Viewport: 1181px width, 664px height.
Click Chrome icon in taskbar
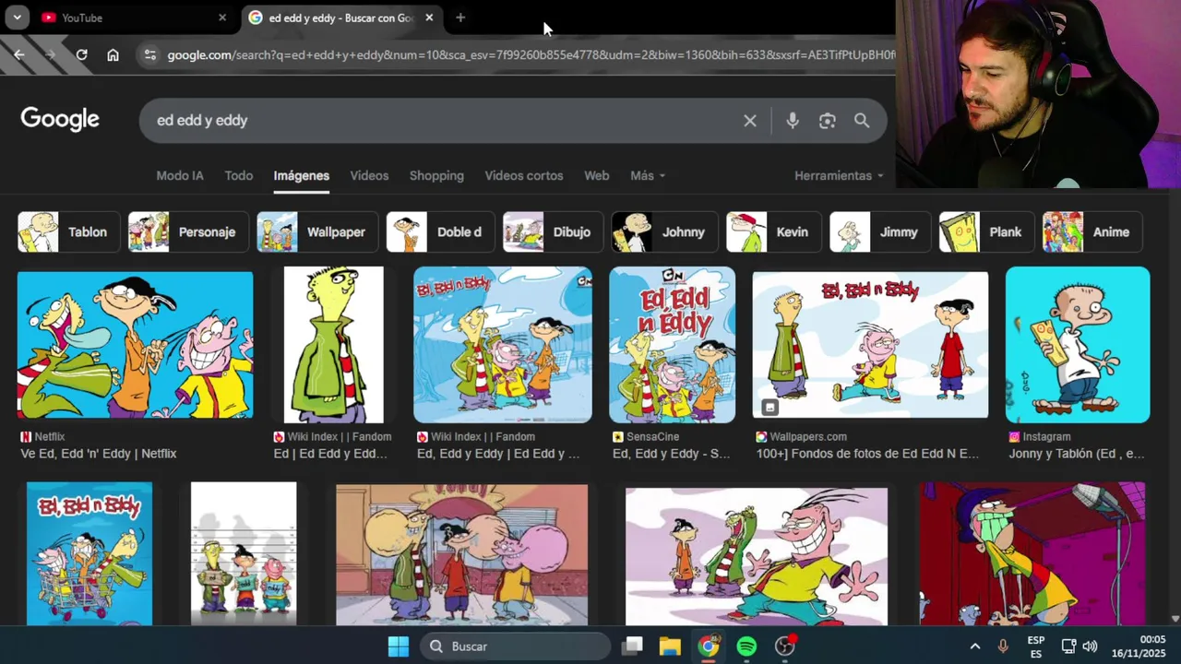click(709, 646)
